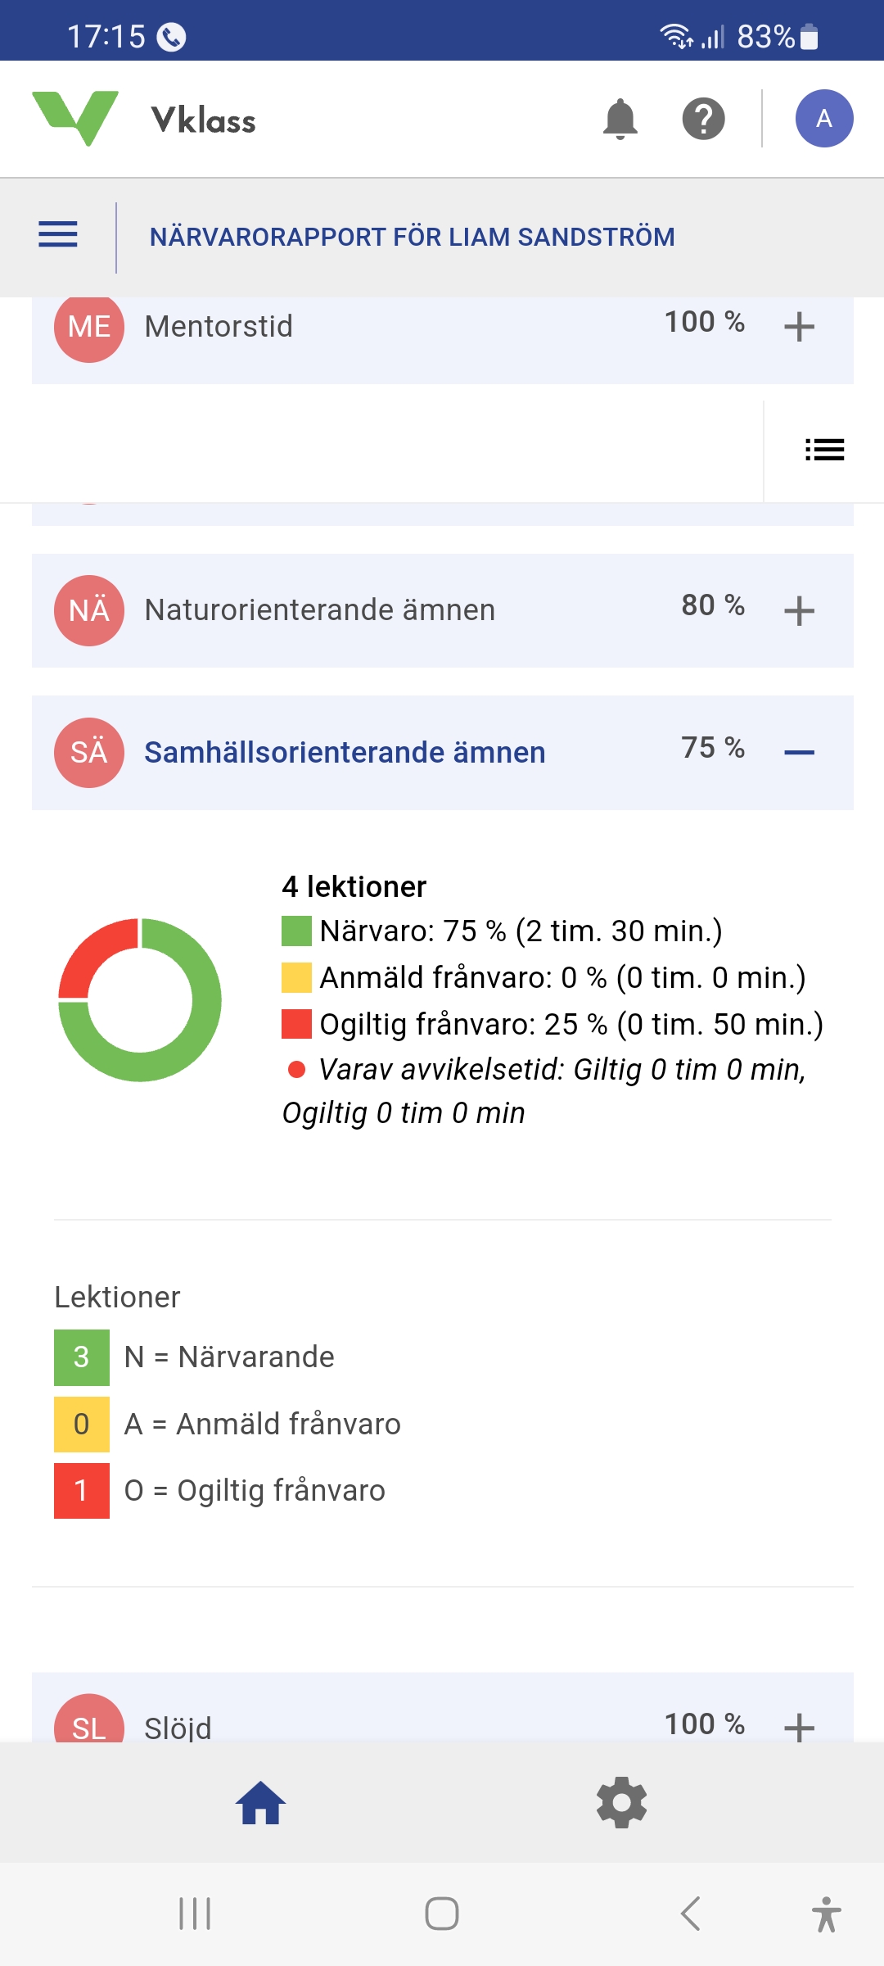Screen dimensions: 884x1966
Task: Expand the Slöjd attendance row
Action: pos(799,1727)
